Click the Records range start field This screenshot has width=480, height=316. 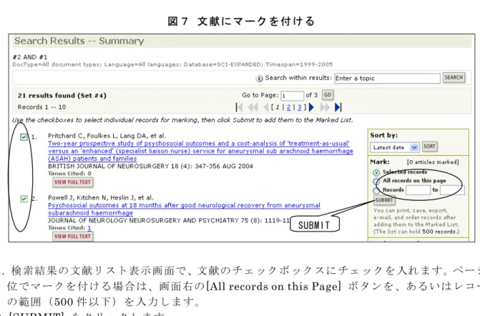coord(418,190)
